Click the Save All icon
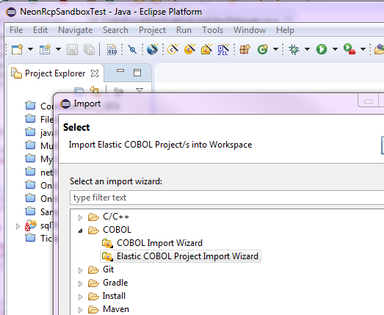This screenshot has height=315, width=384. point(89,49)
